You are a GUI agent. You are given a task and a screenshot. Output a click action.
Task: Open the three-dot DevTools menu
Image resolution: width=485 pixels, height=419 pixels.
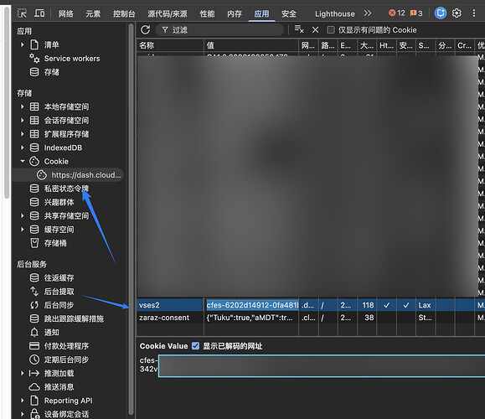[x=474, y=13]
